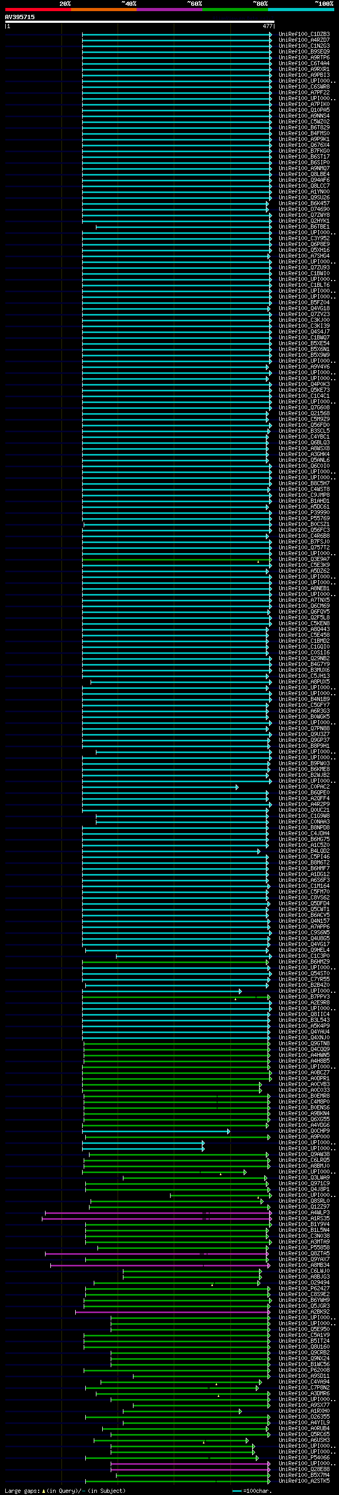Select the UniRef100_A9PBI3 label
The width and height of the screenshot is (339, 1495).
[x=304, y=75]
